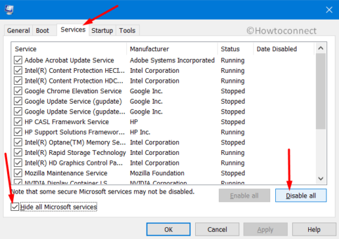Select the Services tab
Screen dimensions: 339x239
73,30
